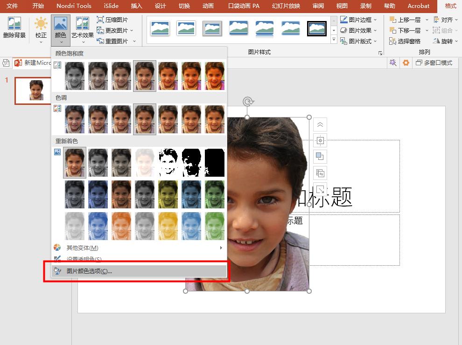Image resolution: width=462 pixels, height=345 pixels.
Task: Apply the black-framed picture style
Action: pos(316,29)
